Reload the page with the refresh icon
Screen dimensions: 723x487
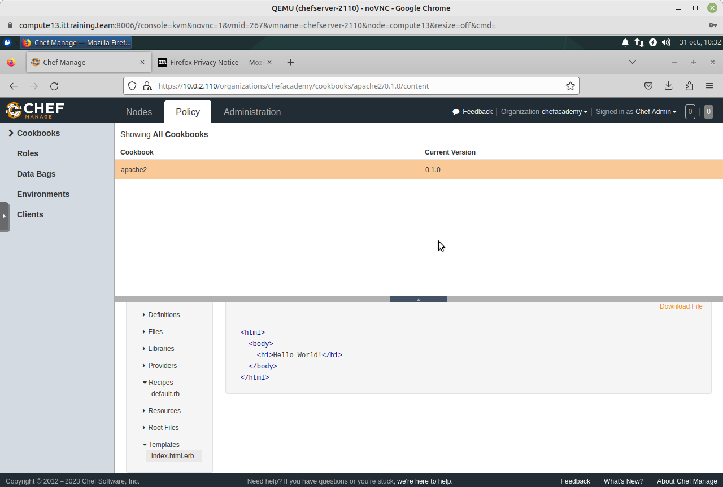pos(54,86)
